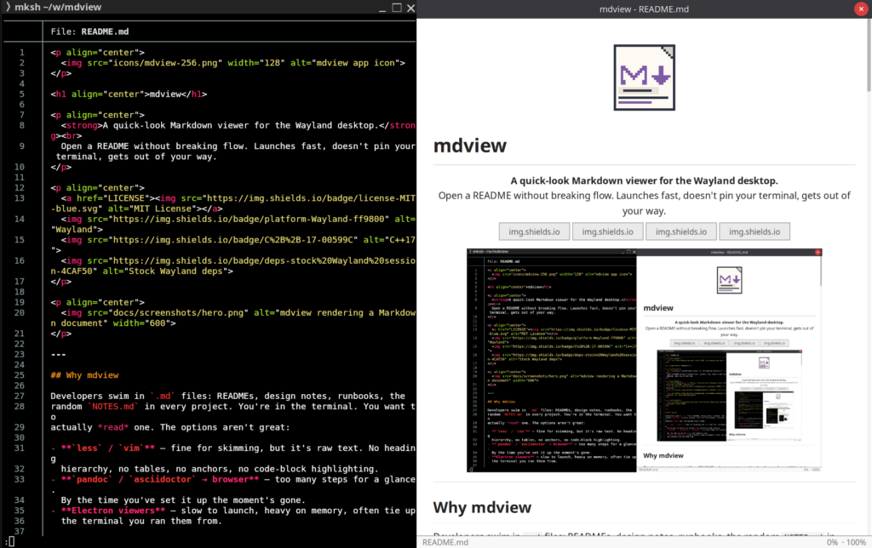Click the 'Developers swim in .md files' line

(x=227, y=396)
